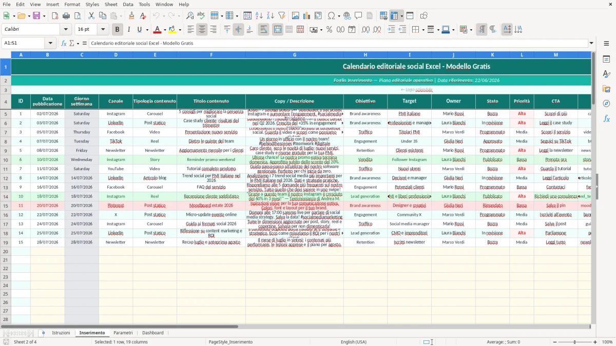Toggle Align Right
The image size is (616, 346).
[213, 30]
